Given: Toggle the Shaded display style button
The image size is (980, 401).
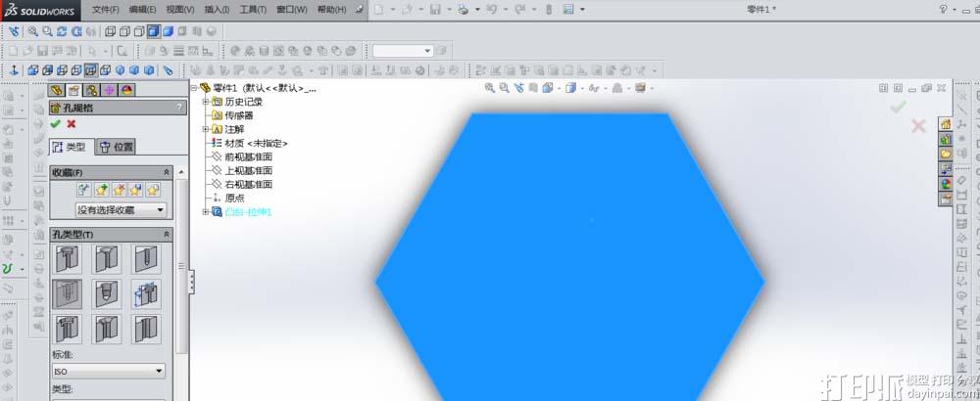Looking at the screenshot, I should coord(169,31).
